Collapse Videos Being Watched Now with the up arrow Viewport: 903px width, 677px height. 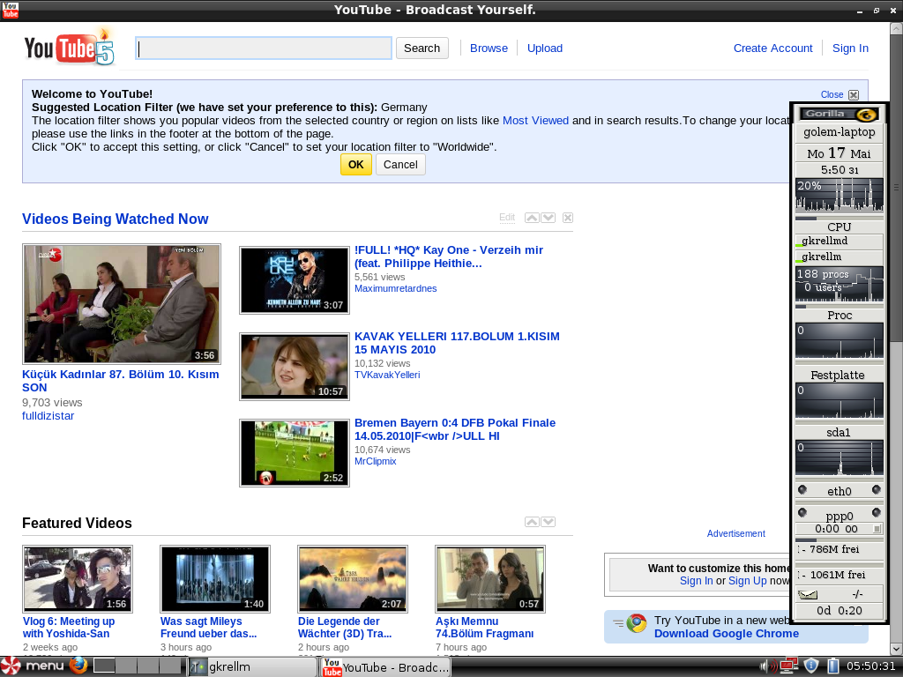point(532,217)
